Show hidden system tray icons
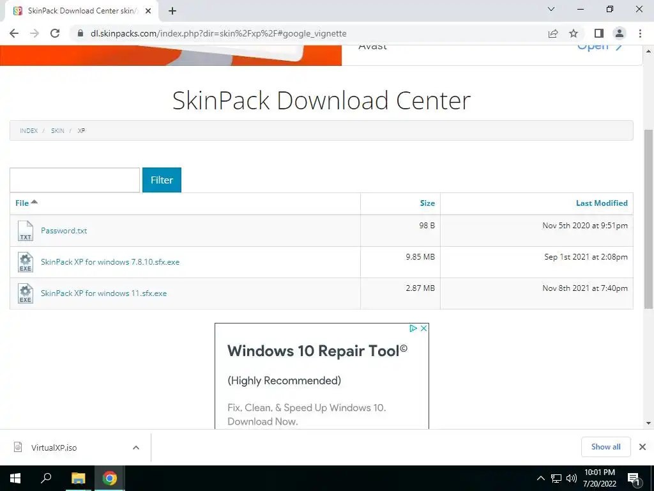Viewport: 654px width, 491px height. pos(540,478)
